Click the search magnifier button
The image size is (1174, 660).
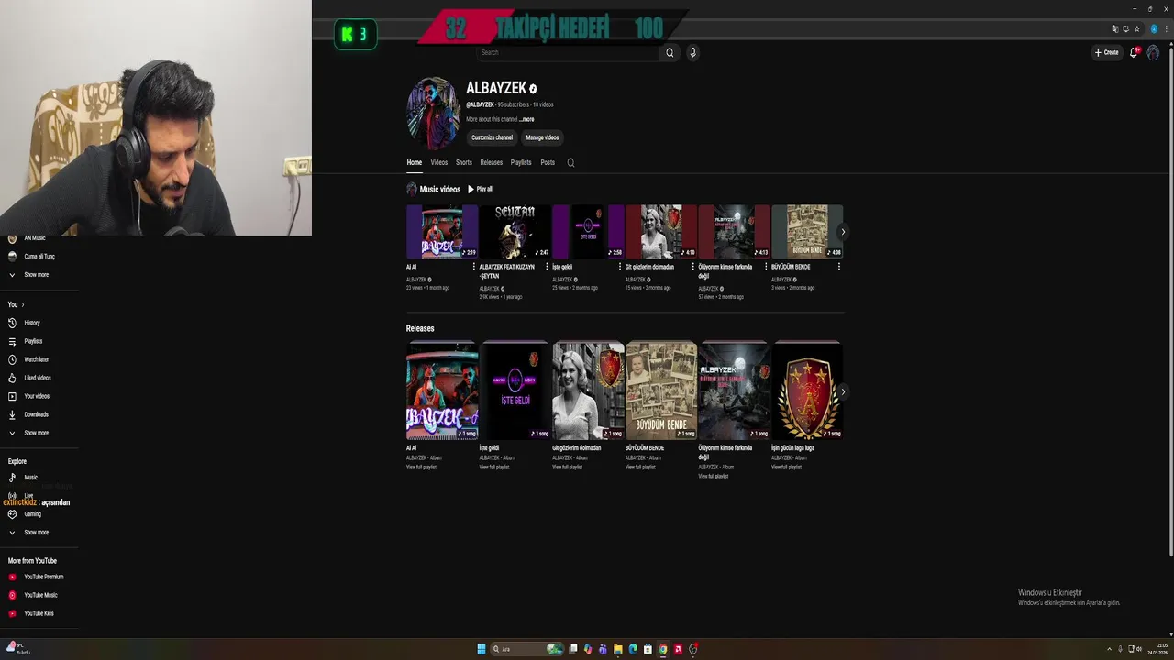click(670, 52)
